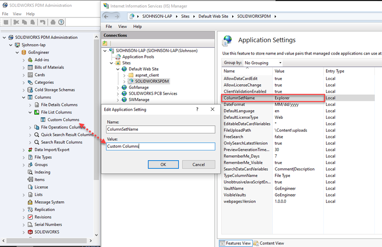Viewport: 382px width, 247px height.
Task: Open the File menu in PDM Administration
Action: tap(5, 14)
